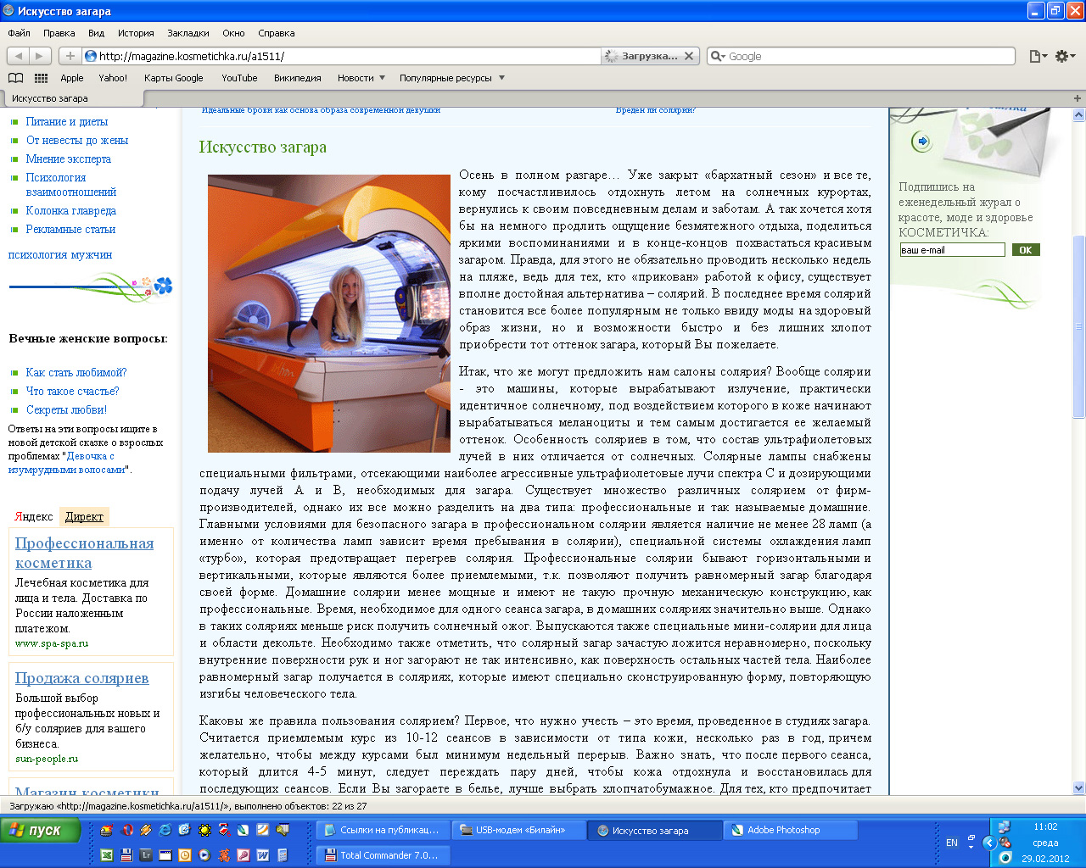Open the clock icon in Quick Launch

tap(185, 854)
